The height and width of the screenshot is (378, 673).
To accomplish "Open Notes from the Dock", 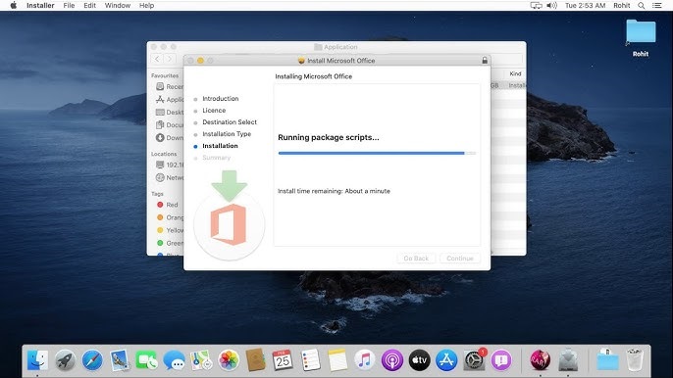I will (x=337, y=360).
